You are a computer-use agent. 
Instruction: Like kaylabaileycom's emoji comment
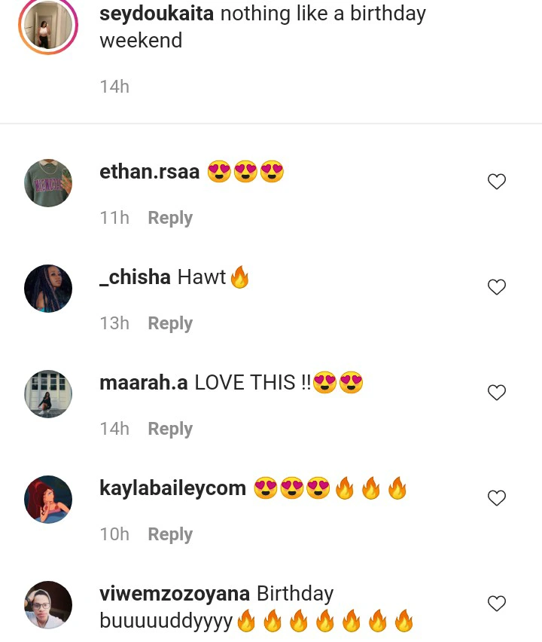[x=497, y=498]
